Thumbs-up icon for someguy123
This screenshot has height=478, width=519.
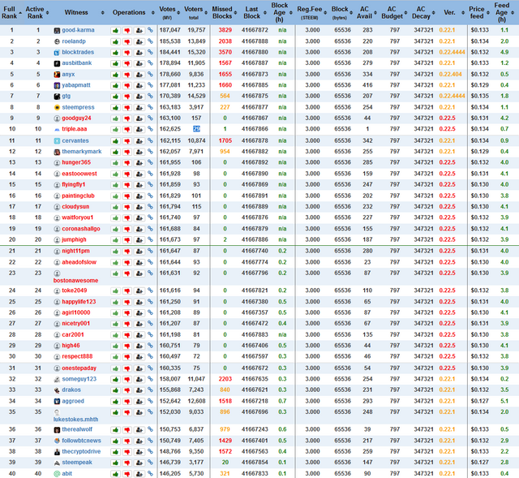coord(115,379)
